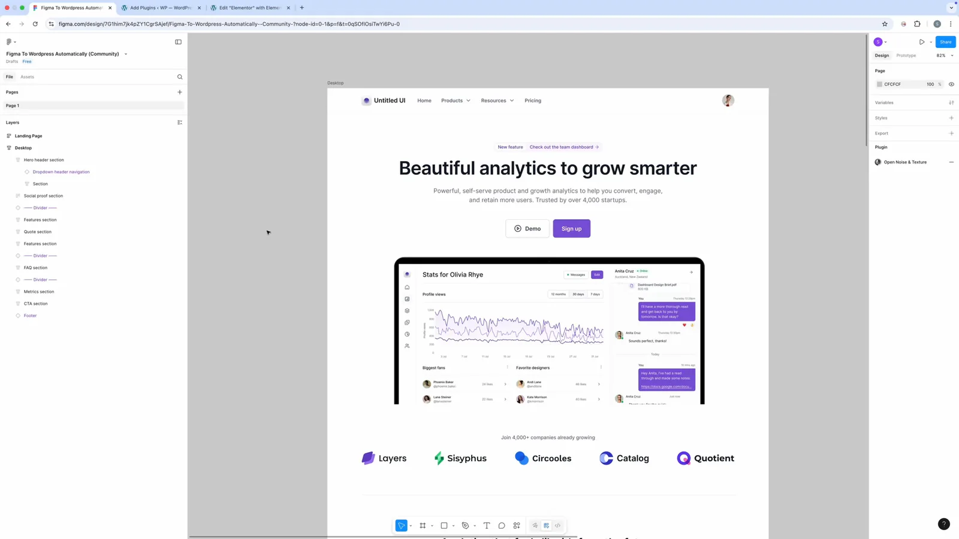Image resolution: width=959 pixels, height=539 pixels.
Task: Reload the page in the browser
Action: point(35,24)
